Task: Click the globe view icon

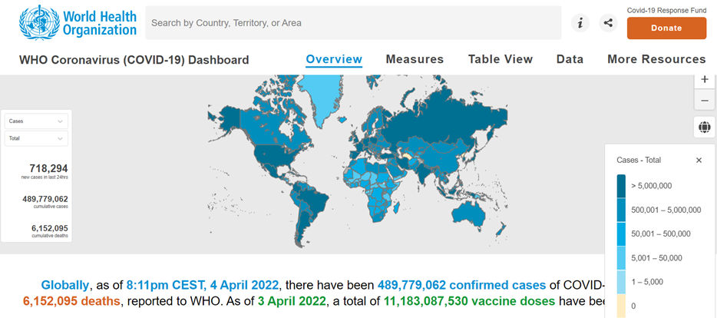Action: coord(704,127)
